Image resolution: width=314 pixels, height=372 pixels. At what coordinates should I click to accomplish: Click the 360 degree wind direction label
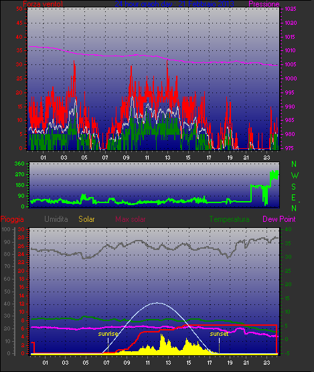[x=19, y=164]
